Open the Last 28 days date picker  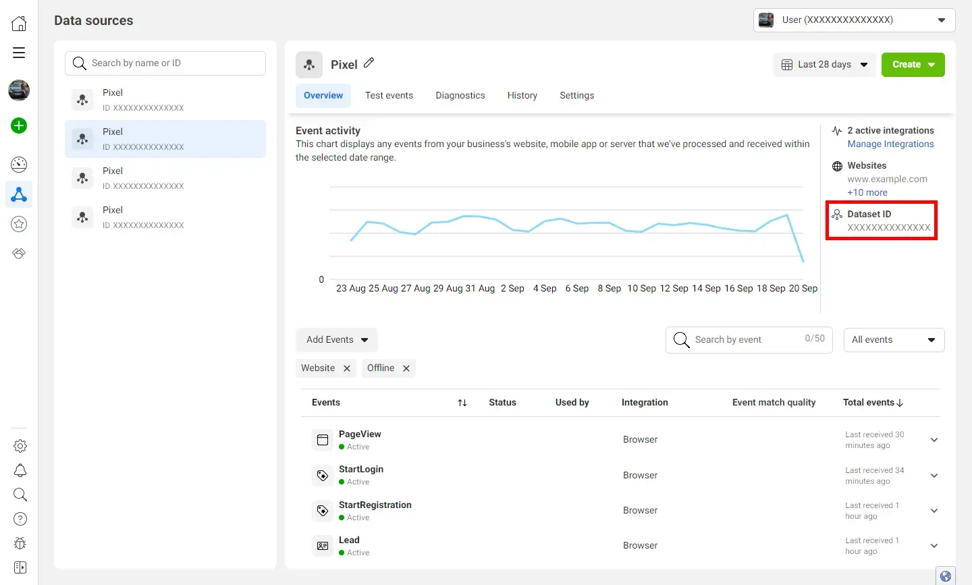(x=825, y=65)
